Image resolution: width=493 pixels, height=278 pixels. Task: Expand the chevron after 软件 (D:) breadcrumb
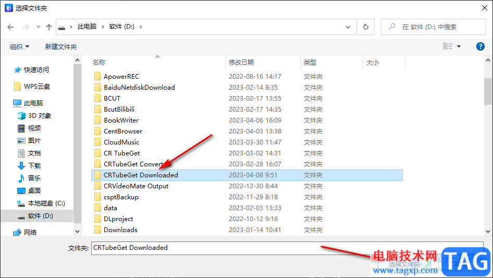[x=141, y=27]
